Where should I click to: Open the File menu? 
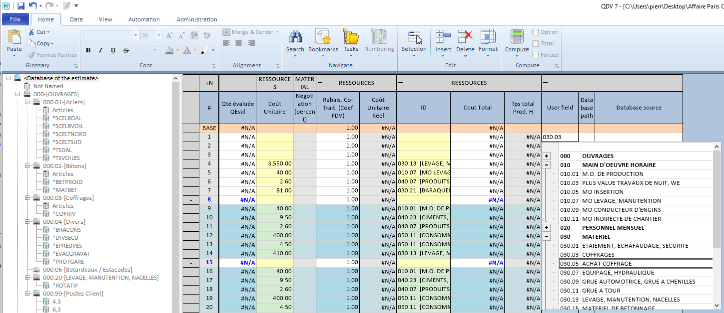pyautogui.click(x=15, y=19)
